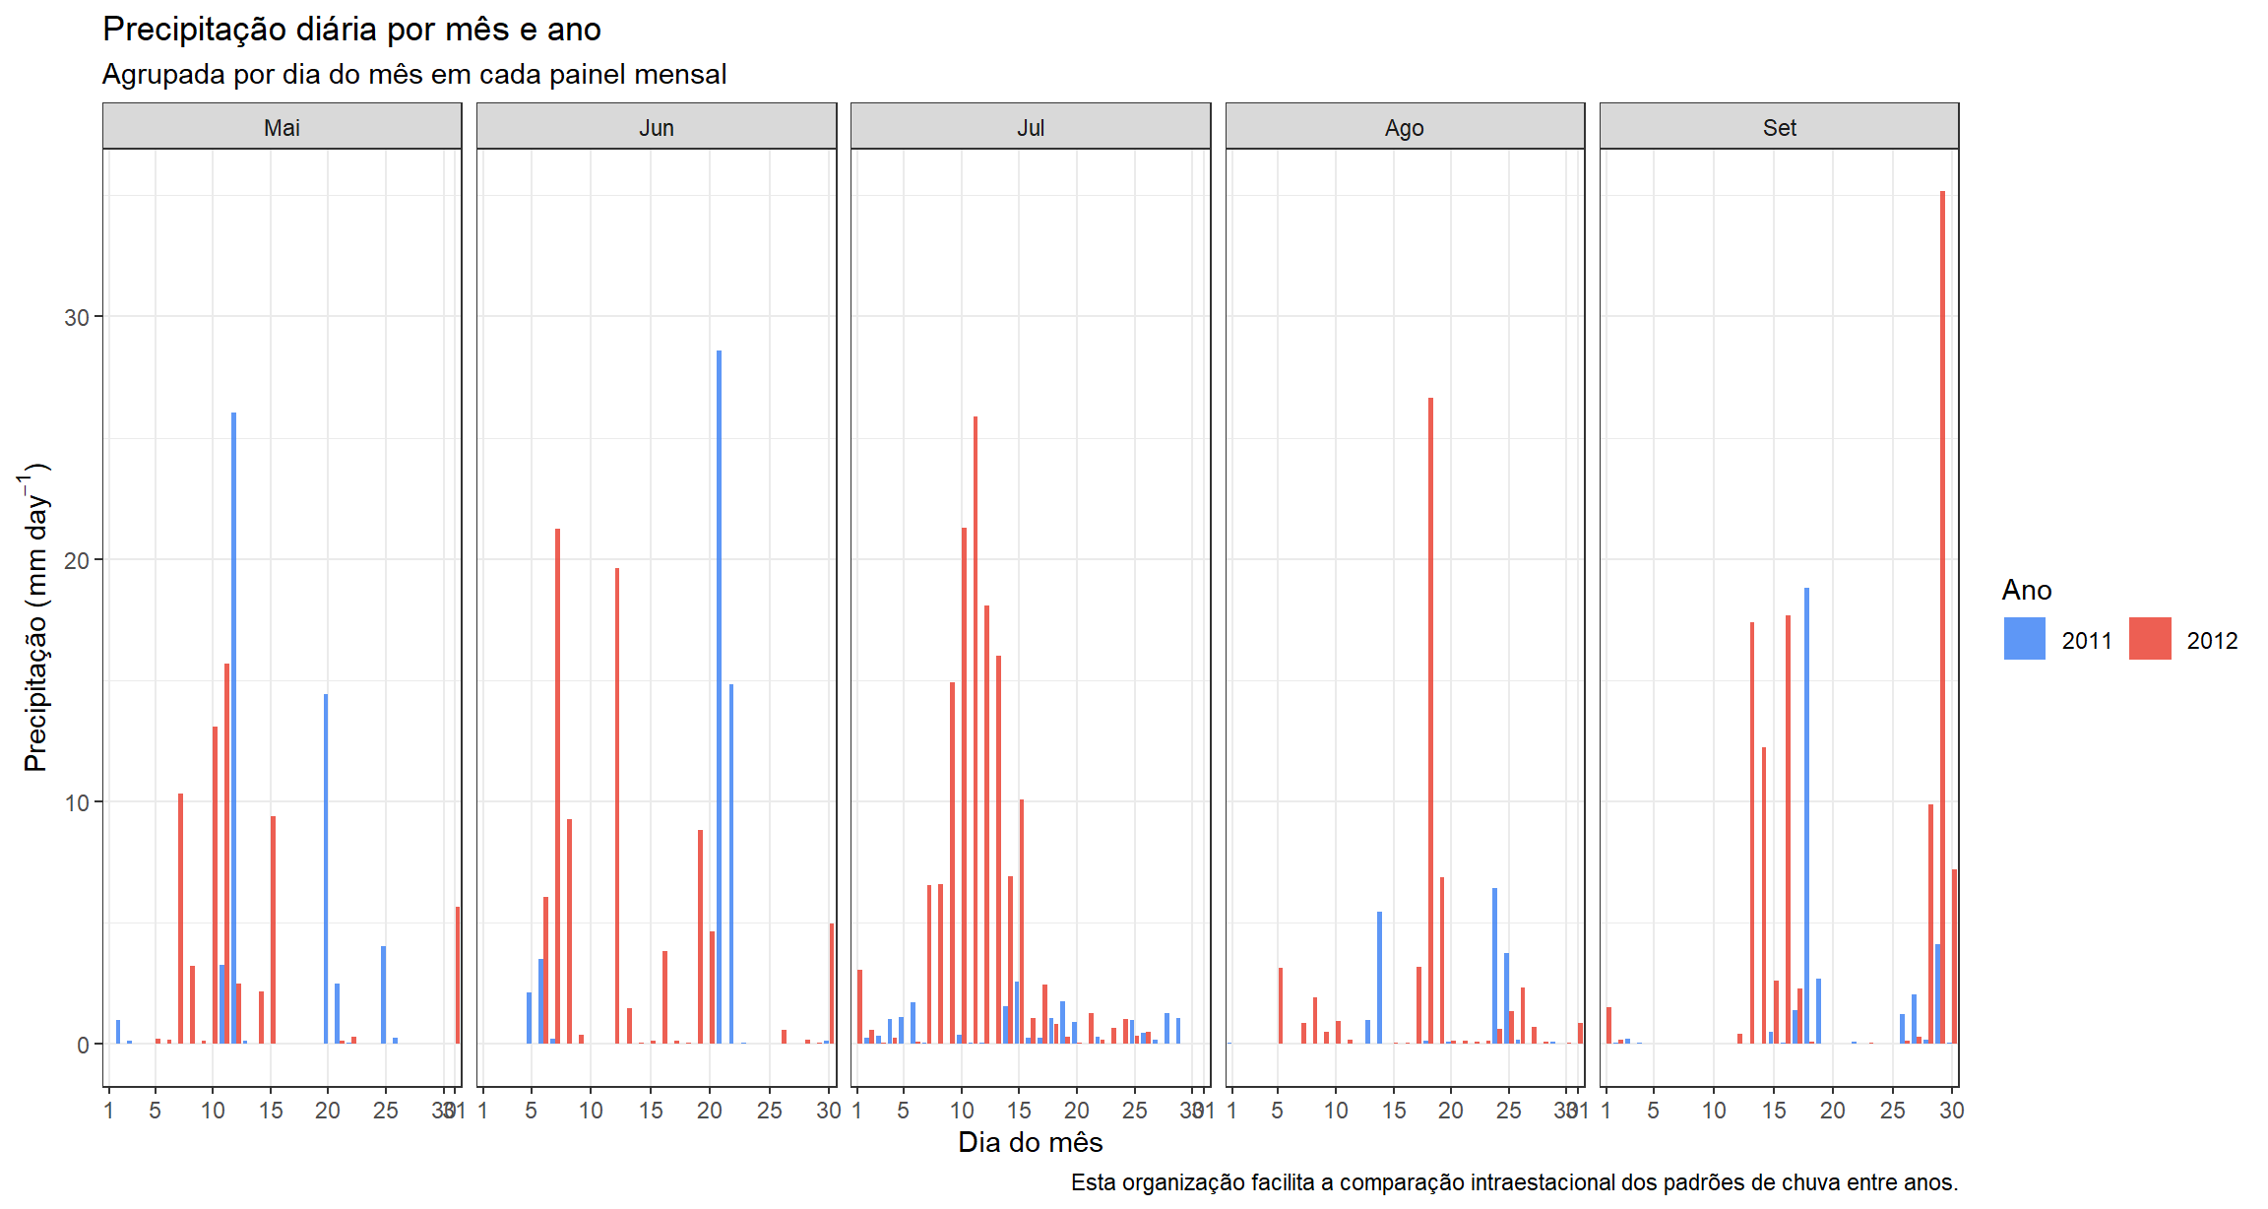Click the Precipitação y-axis title

pos(35,617)
